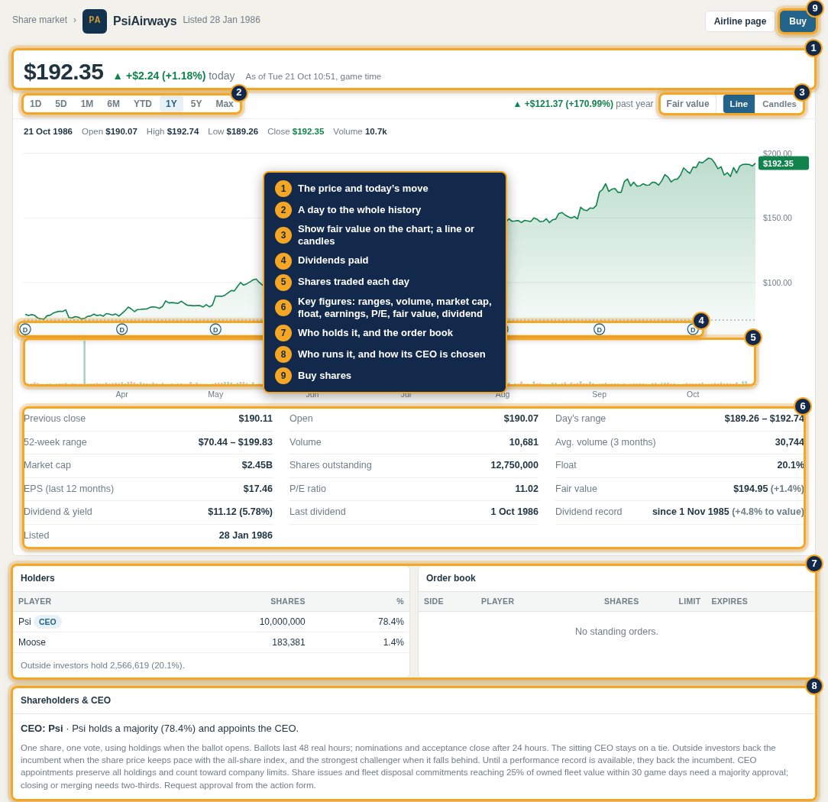Click the Market cap value $2.45B
This screenshot has width=828, height=802.
point(257,465)
